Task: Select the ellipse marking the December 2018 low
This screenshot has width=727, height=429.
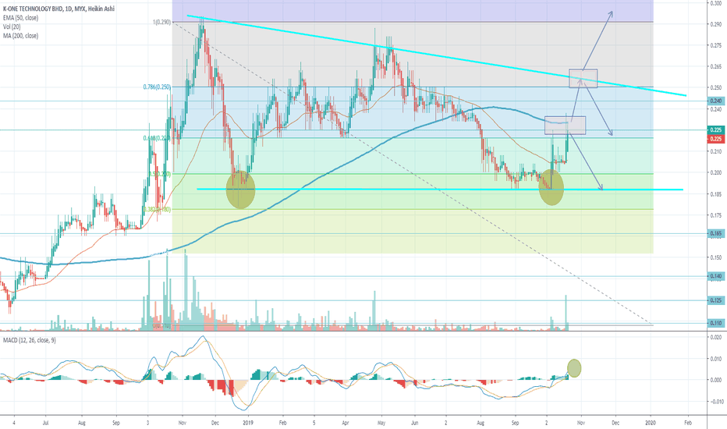Action: [240, 190]
